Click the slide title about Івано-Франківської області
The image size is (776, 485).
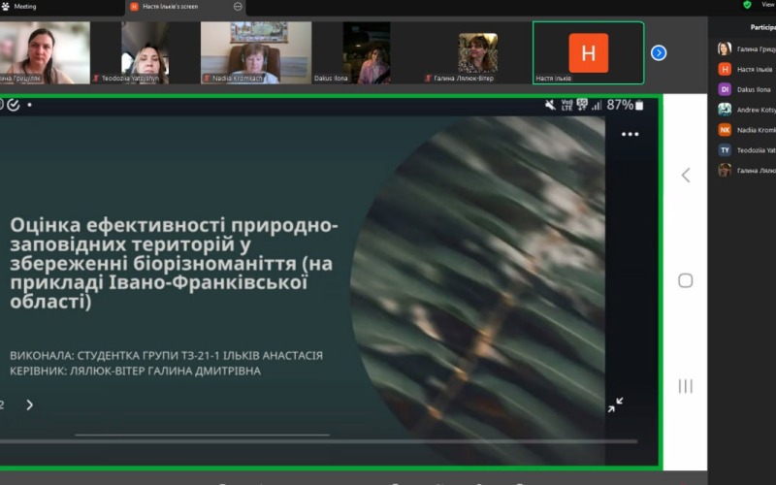[x=174, y=263]
